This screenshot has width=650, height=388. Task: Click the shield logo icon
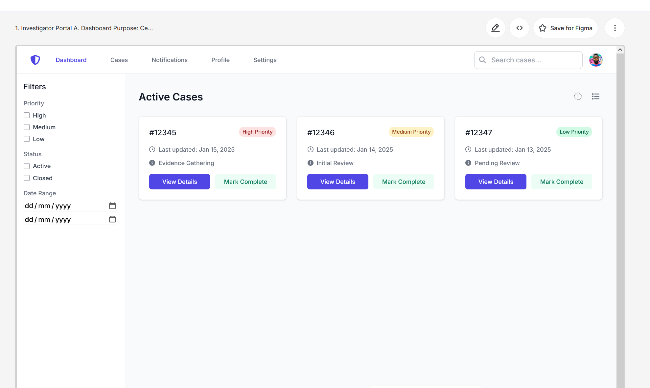[35, 60]
